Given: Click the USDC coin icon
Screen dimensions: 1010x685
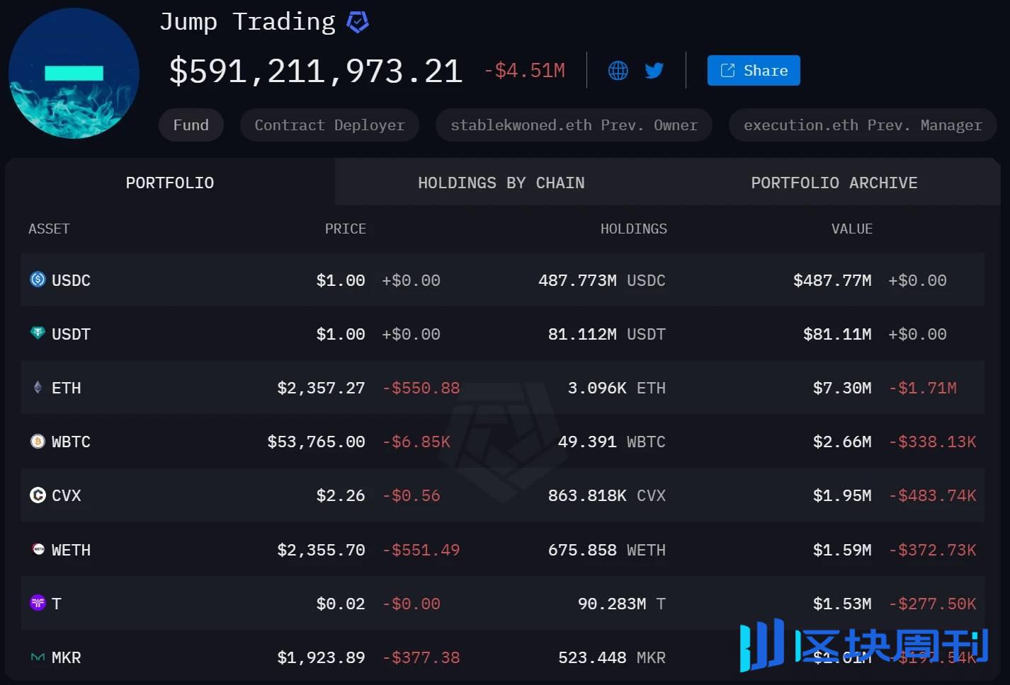Looking at the screenshot, I should [x=38, y=280].
